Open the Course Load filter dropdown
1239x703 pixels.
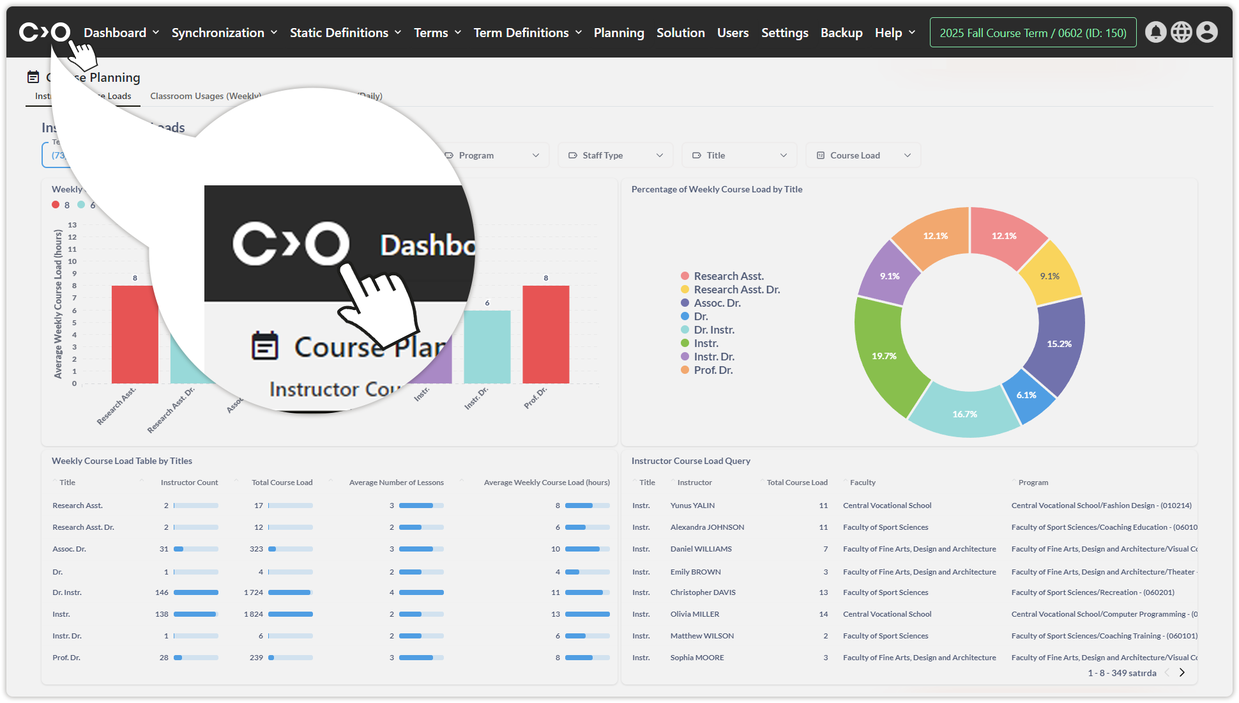pyautogui.click(x=863, y=155)
